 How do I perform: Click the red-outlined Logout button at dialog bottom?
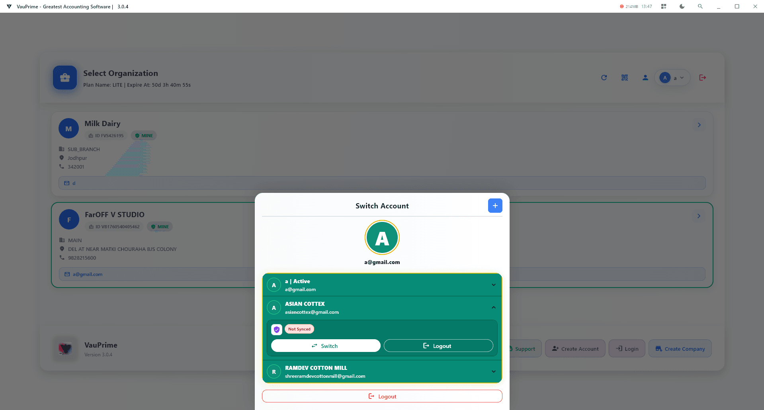[x=382, y=396]
